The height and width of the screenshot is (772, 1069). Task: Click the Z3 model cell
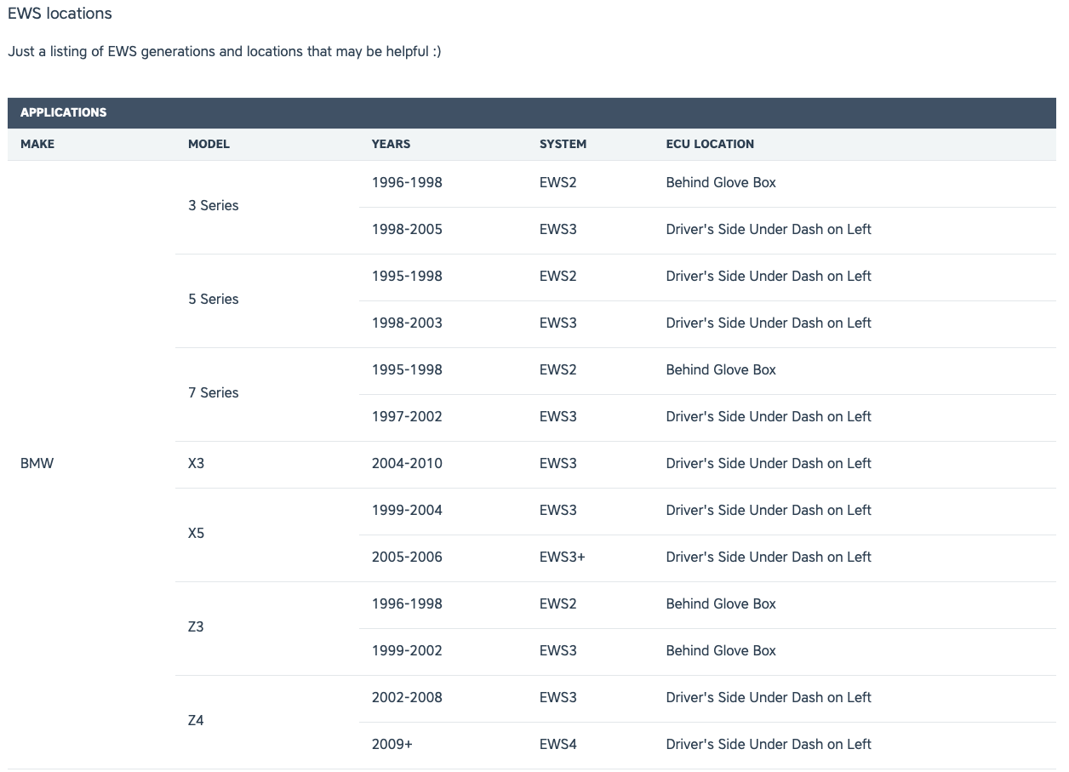(x=196, y=627)
